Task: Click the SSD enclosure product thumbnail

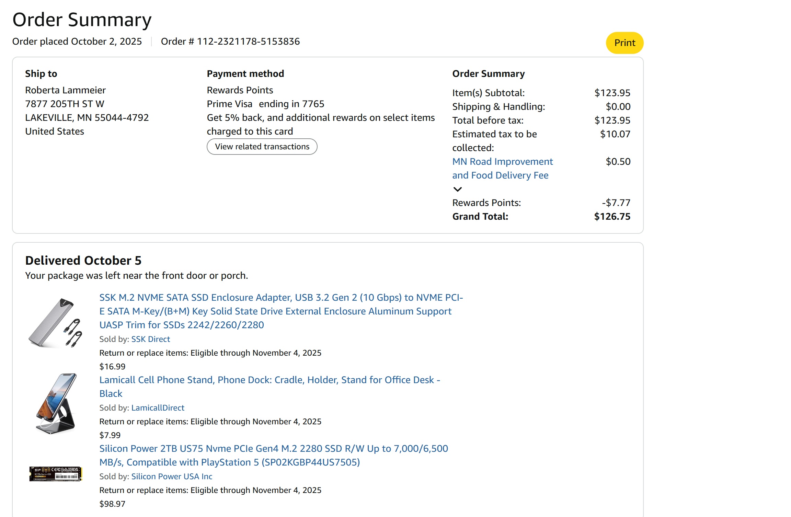Action: 55,323
